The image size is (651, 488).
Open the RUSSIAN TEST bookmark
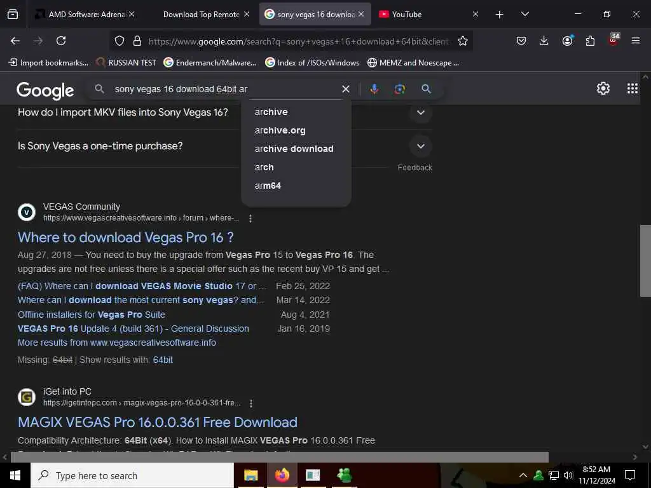[x=127, y=63]
